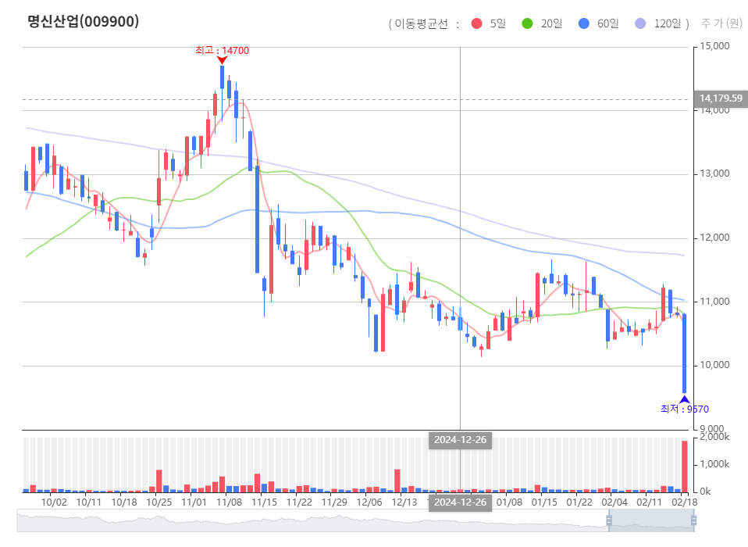Click the red volume bar at 10/25
748x547 pixels.
click(159, 481)
